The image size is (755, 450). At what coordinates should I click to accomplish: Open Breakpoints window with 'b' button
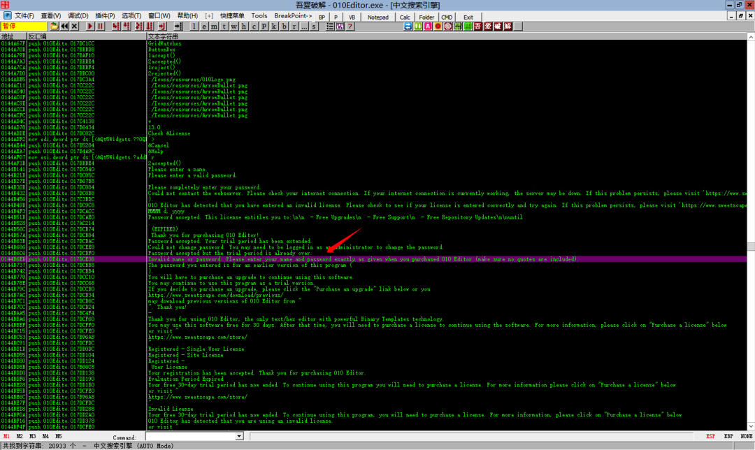(284, 27)
